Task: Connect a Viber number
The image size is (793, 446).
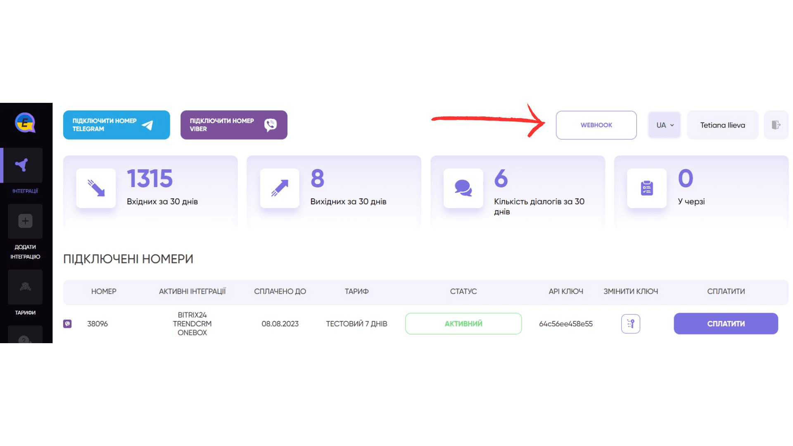Action: [x=234, y=125]
